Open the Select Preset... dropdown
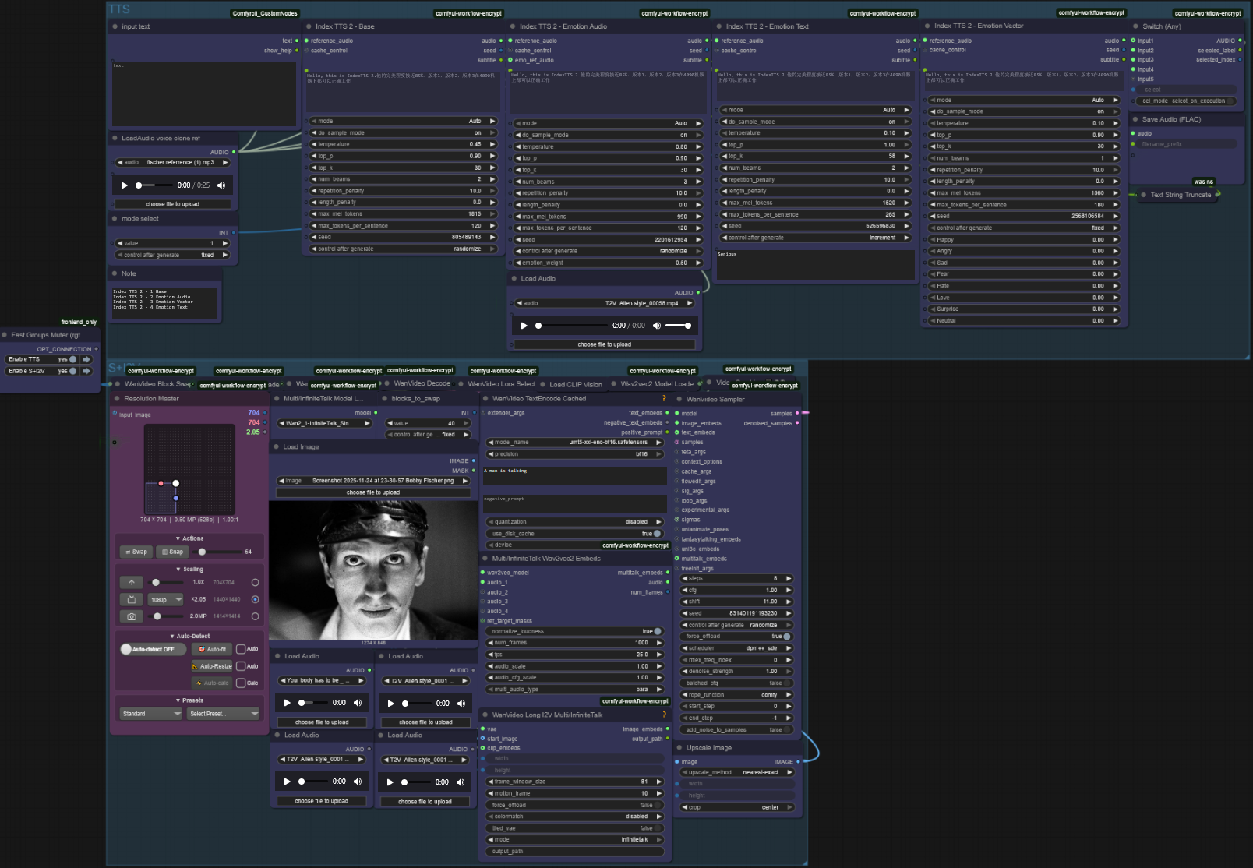Viewport: 1253px width, 868px height. pos(224,714)
